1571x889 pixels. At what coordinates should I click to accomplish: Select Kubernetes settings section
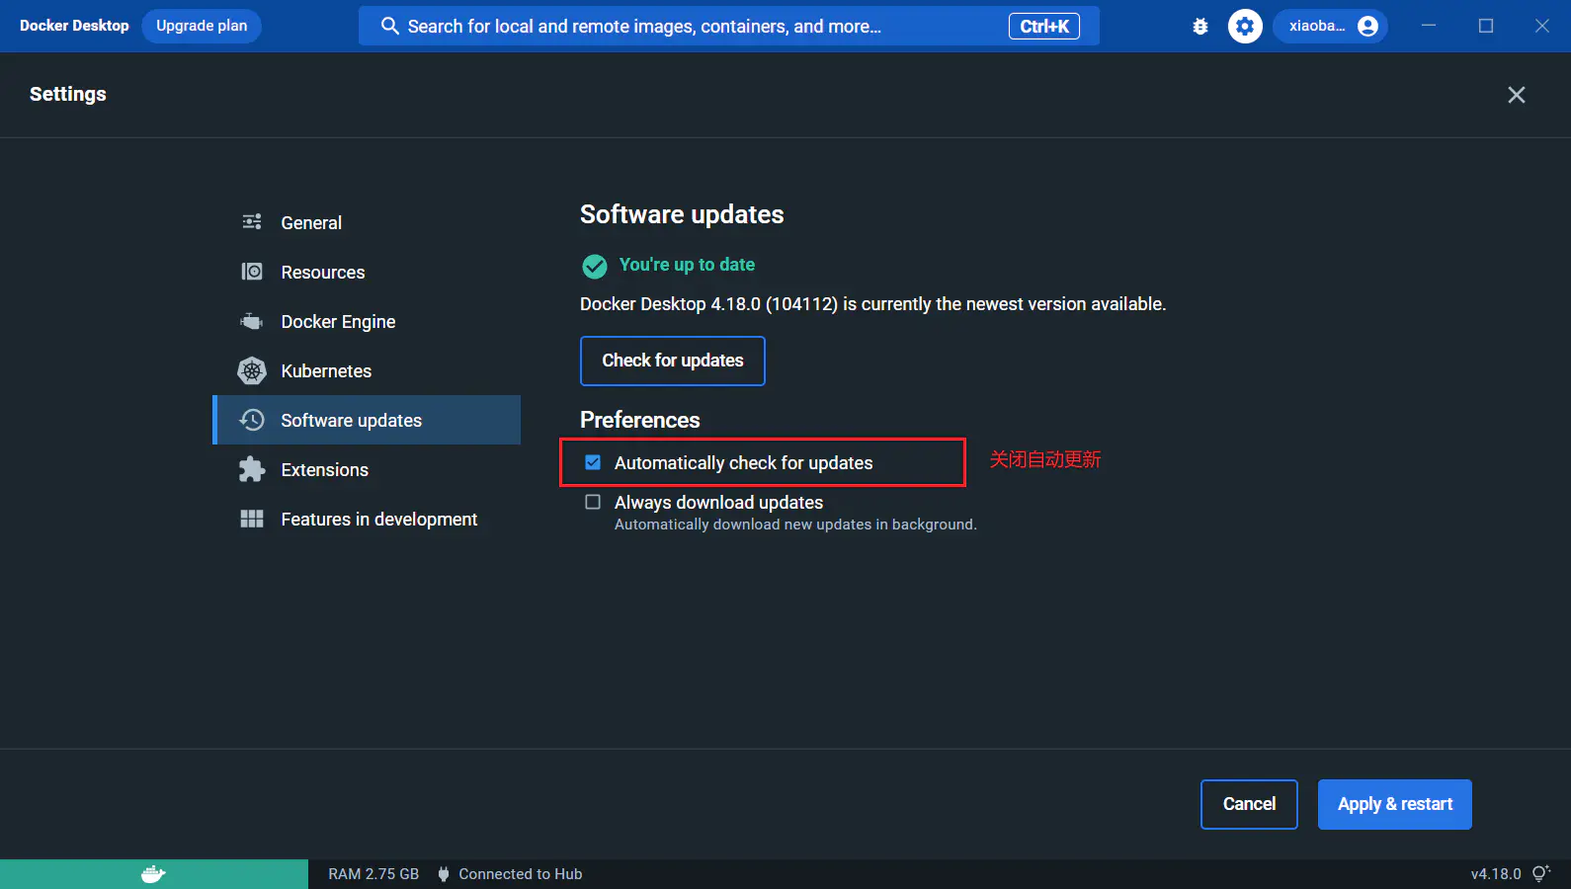click(367, 370)
